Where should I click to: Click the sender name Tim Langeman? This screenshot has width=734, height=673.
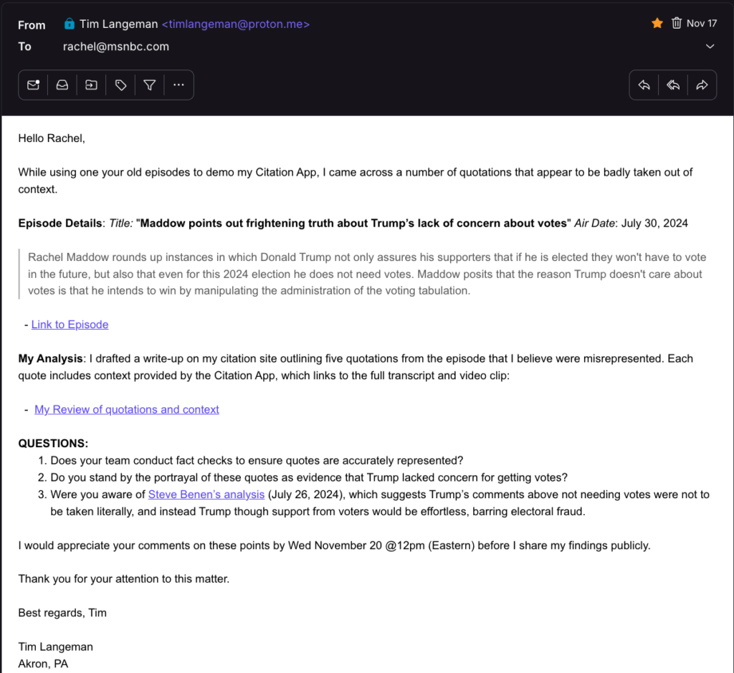[118, 24]
